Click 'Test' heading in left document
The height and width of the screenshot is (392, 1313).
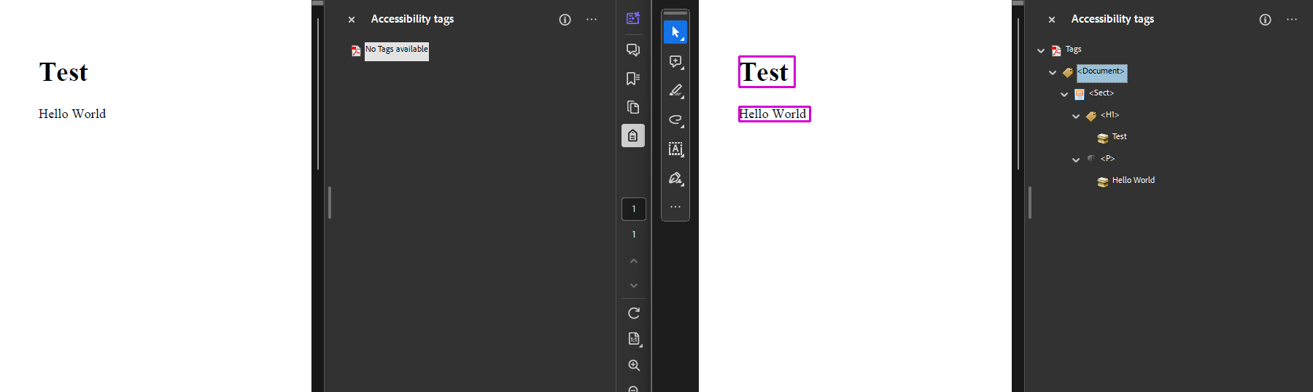coord(63,72)
